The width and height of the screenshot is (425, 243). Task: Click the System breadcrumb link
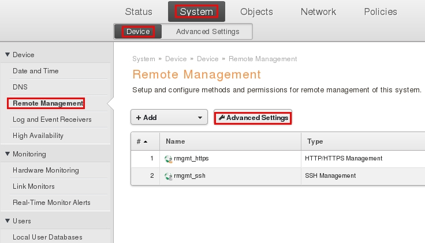coord(143,59)
